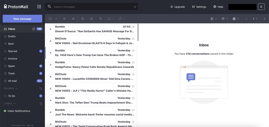Open the Spam folder
Viewport: 269px width, 127px height.
pos(22,66)
